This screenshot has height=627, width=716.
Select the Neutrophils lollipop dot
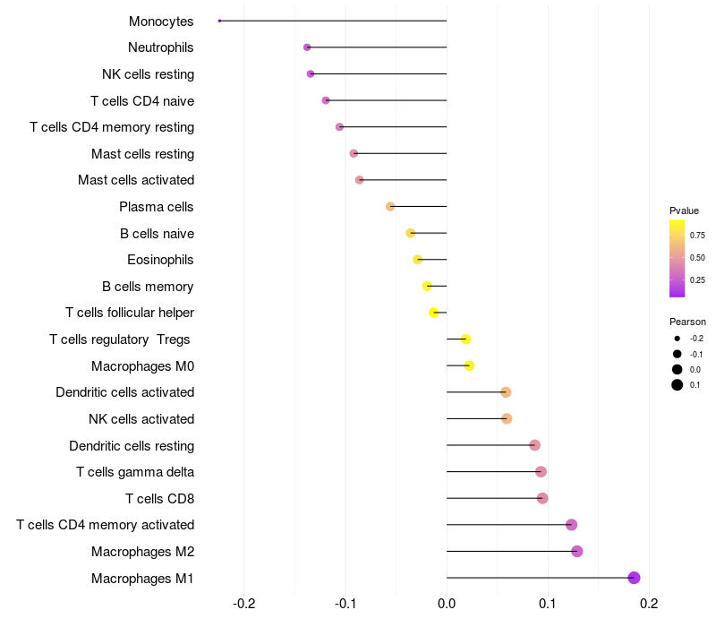(x=307, y=47)
